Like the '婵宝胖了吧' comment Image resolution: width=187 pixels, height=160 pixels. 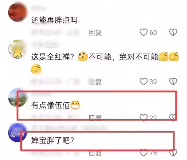point(144,153)
